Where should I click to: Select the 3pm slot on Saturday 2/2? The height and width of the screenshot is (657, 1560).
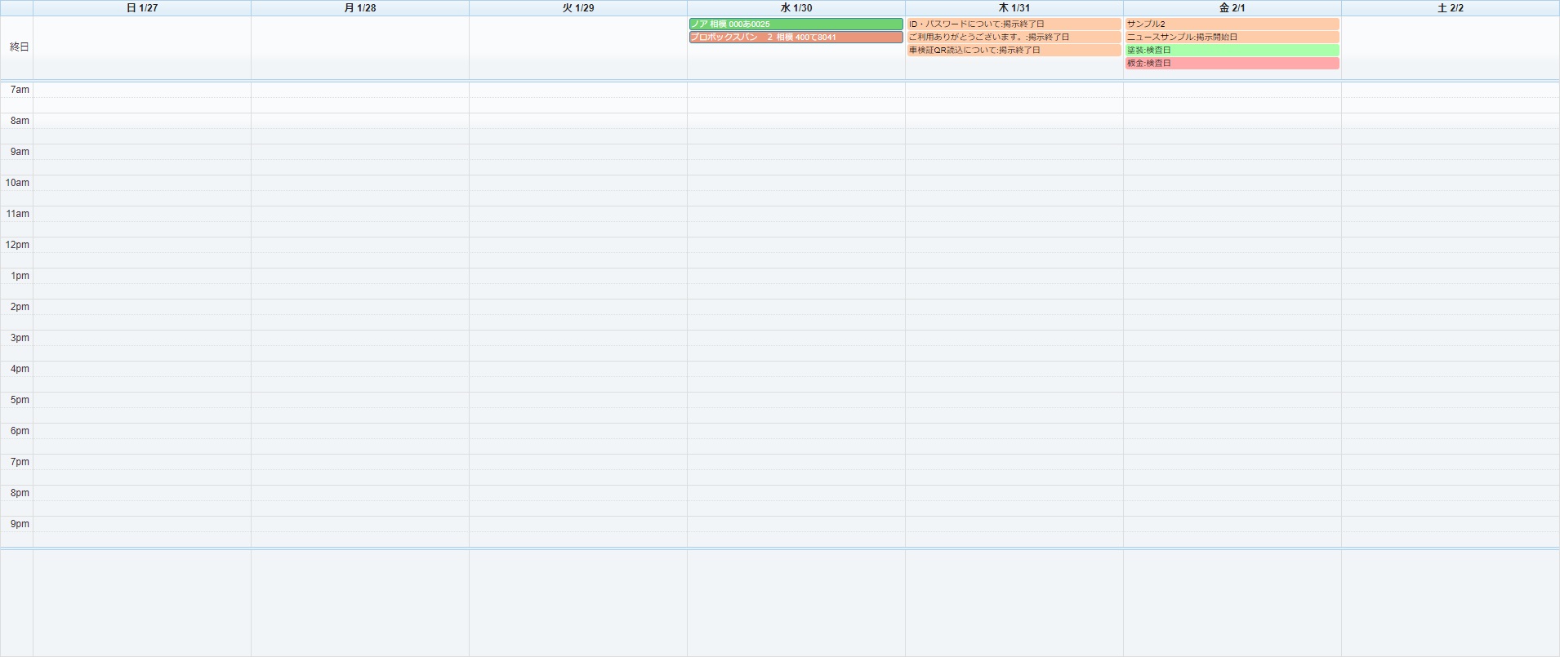[x=1450, y=338]
